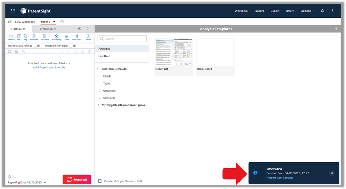Screen dimensions: 346x189
Task: Add an IPC search field
Action: tap(19, 37)
